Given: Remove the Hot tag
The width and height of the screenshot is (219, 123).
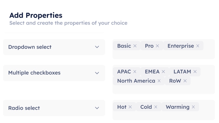Looking at the screenshot, I should (x=131, y=107).
